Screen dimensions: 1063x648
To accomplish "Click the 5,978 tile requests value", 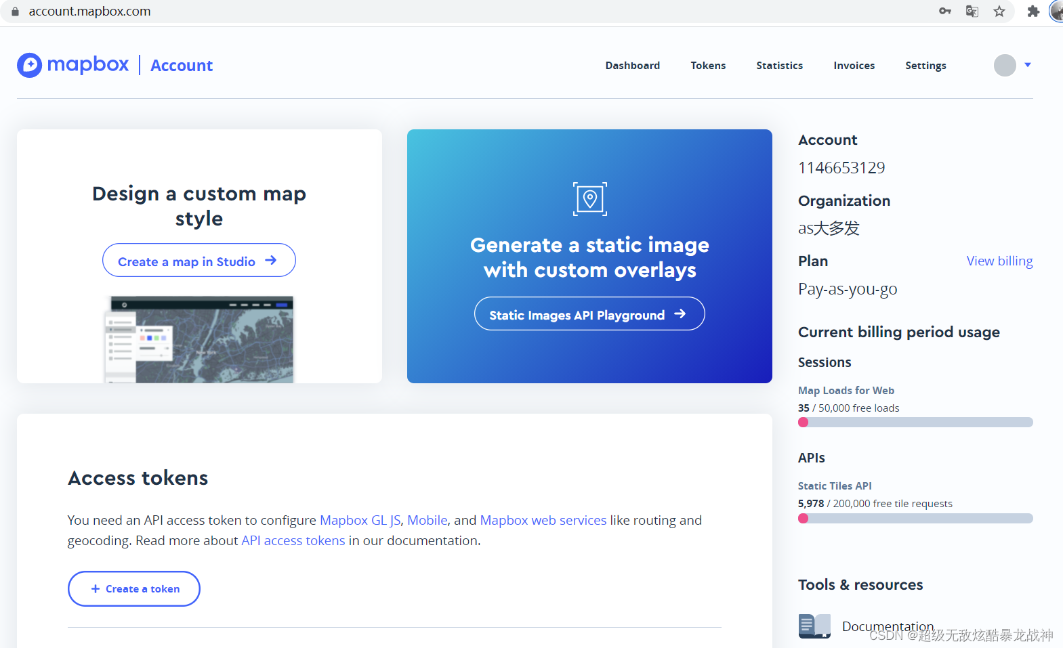I will (x=811, y=504).
